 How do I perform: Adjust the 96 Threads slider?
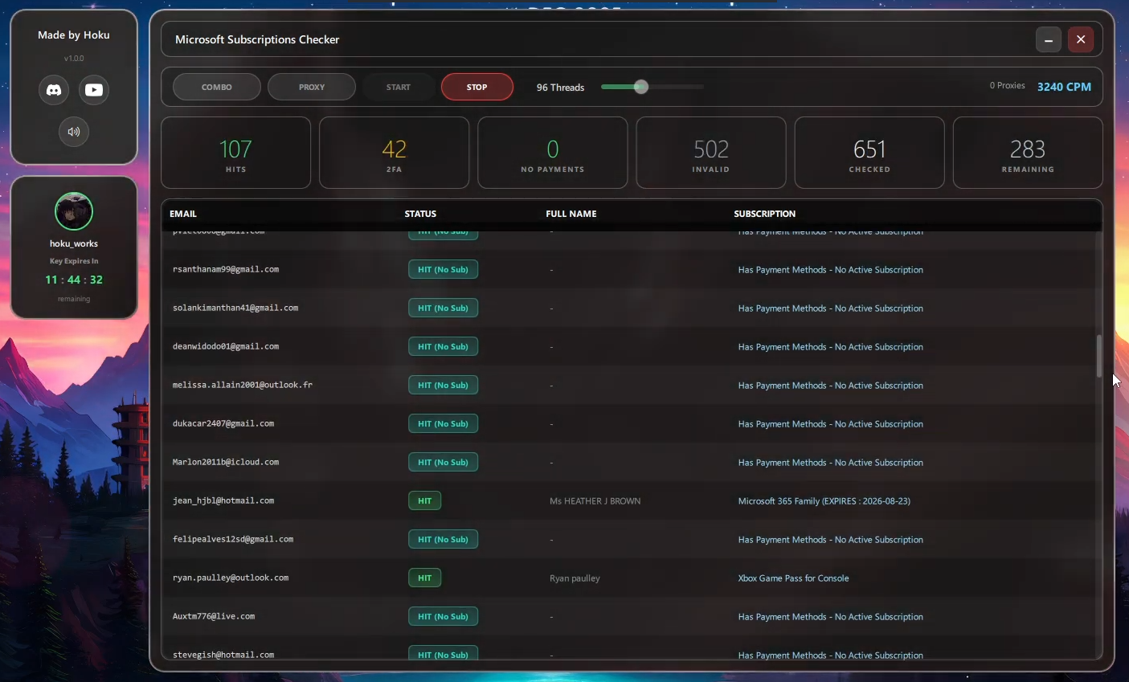tap(640, 87)
